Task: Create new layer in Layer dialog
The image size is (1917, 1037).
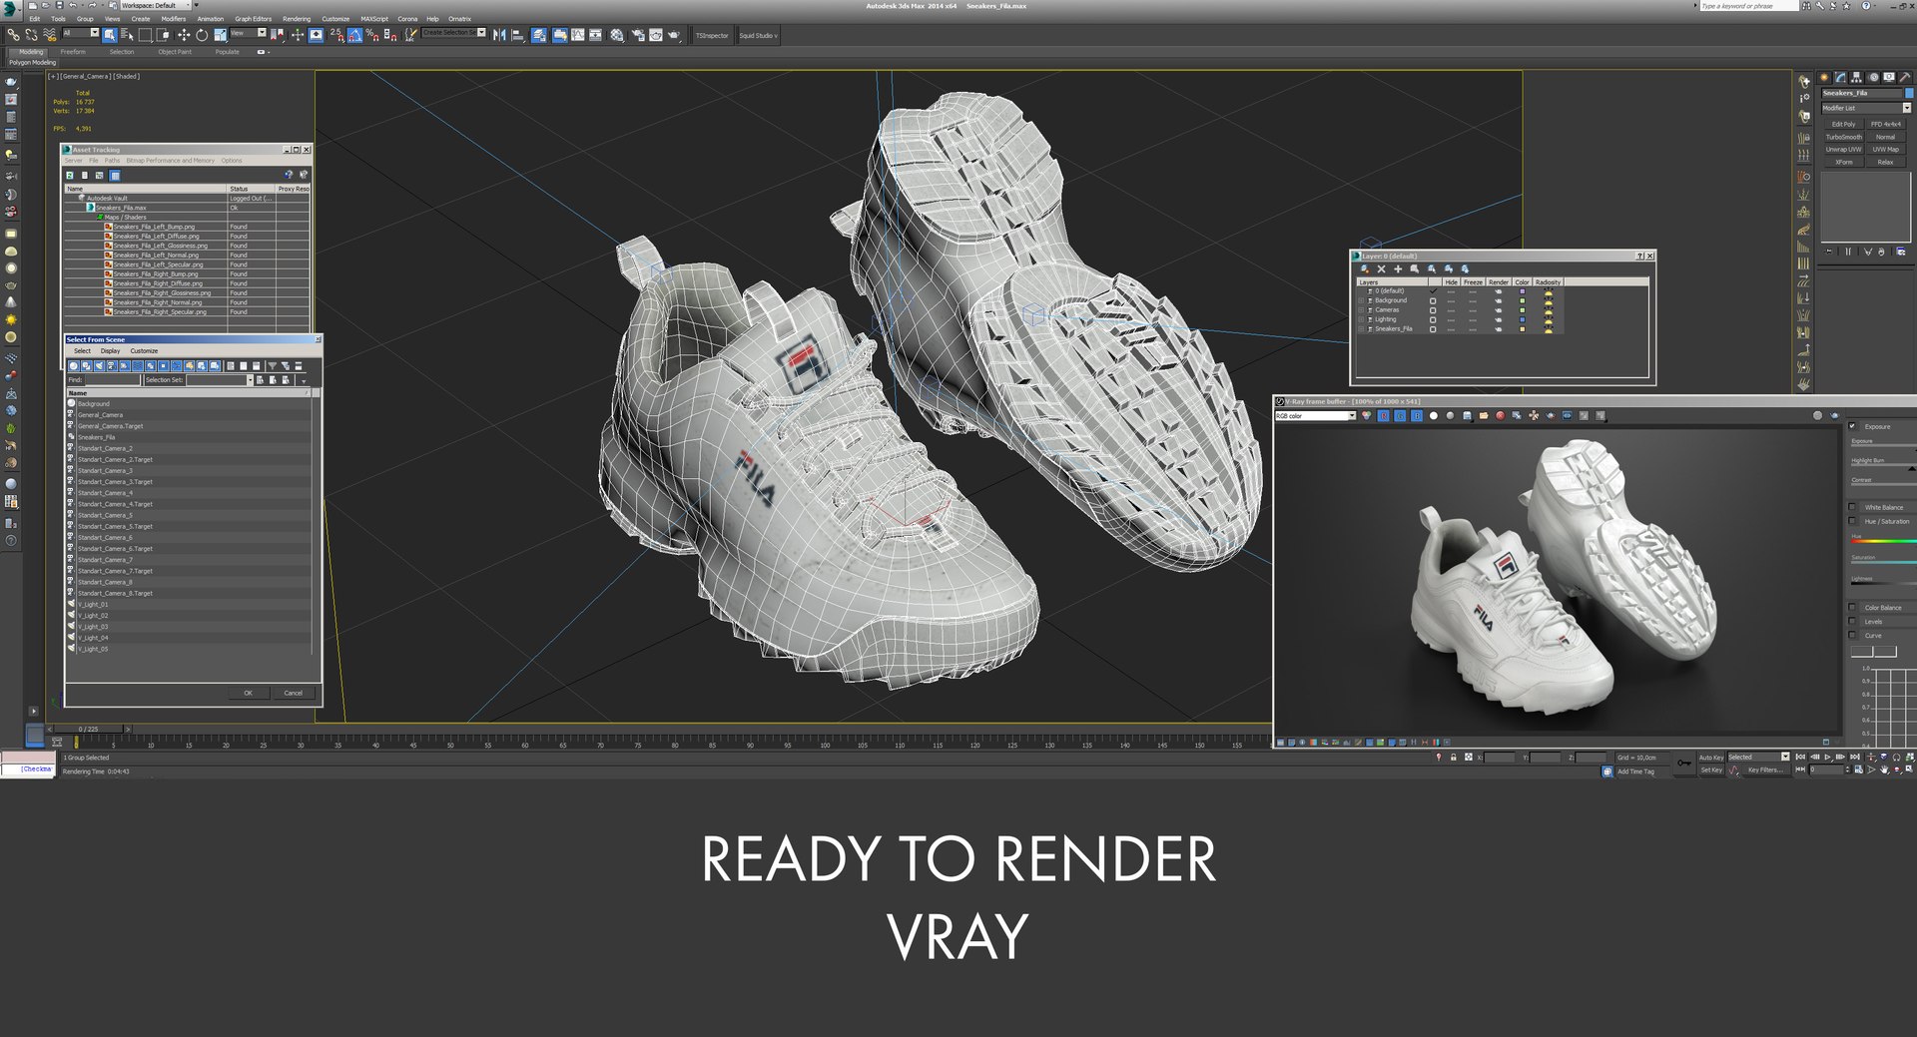Action: pos(1364,269)
